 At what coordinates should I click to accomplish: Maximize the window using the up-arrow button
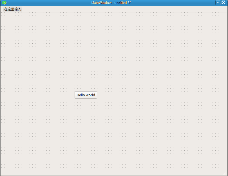pyautogui.click(x=218, y=3)
